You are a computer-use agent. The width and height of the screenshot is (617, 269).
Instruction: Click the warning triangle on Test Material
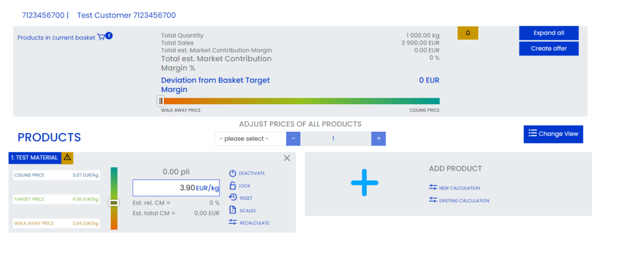pyautogui.click(x=67, y=157)
